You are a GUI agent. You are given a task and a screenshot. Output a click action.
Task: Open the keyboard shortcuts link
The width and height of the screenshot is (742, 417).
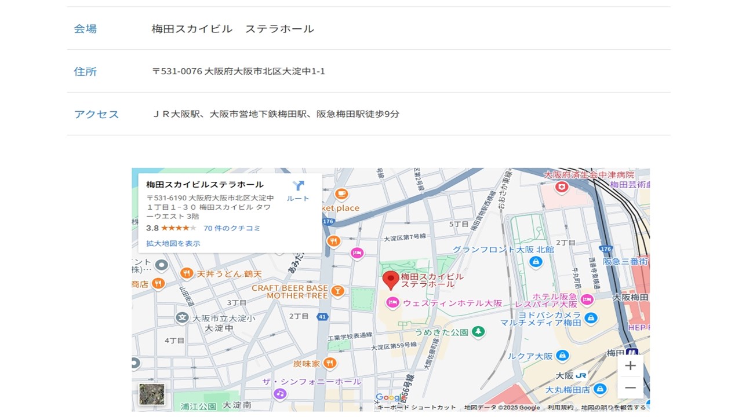click(x=417, y=408)
